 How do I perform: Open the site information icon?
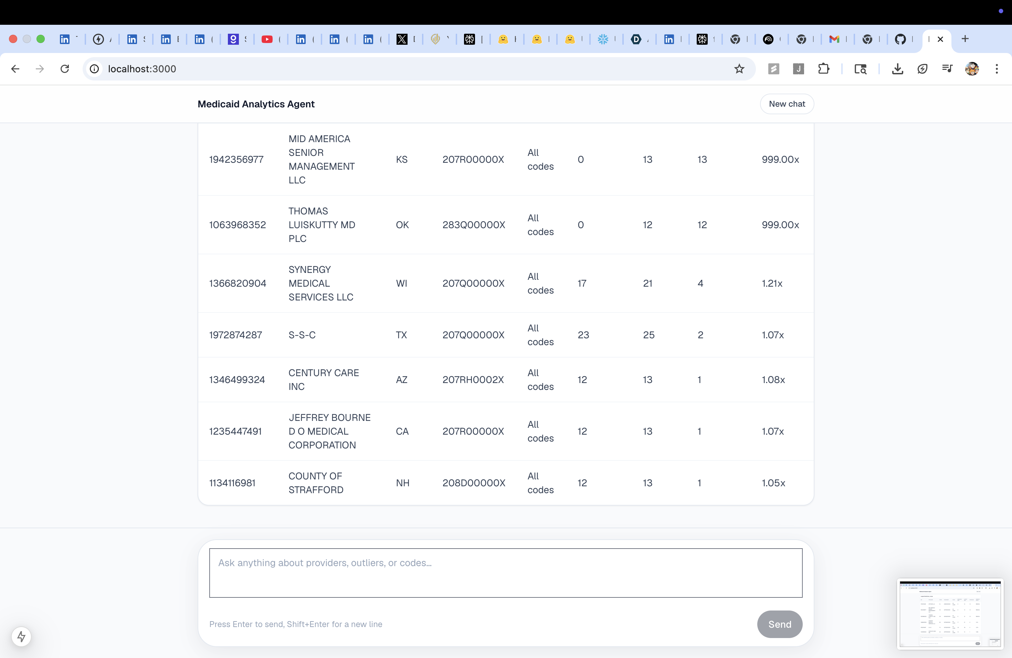(94, 69)
